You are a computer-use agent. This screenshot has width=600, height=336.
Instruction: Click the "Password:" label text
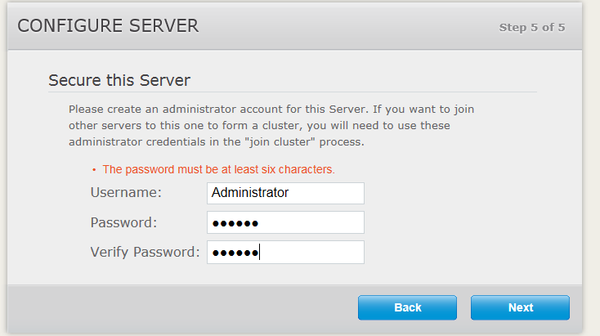tap(123, 222)
